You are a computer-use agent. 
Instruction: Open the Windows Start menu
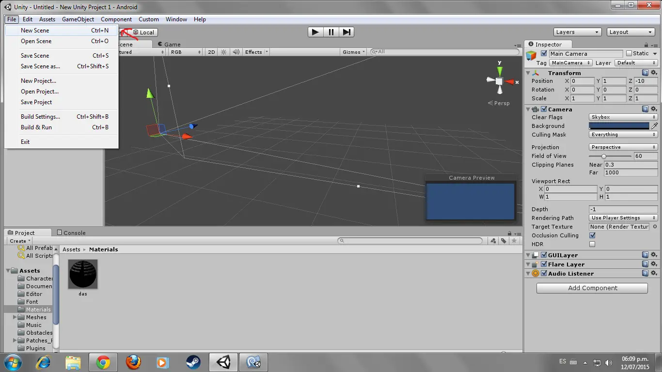tap(12, 362)
